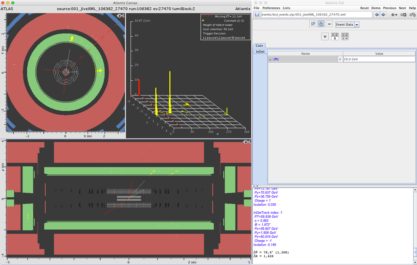Go to next event with right arrow
417x265 pixels.
(x=383, y=15)
